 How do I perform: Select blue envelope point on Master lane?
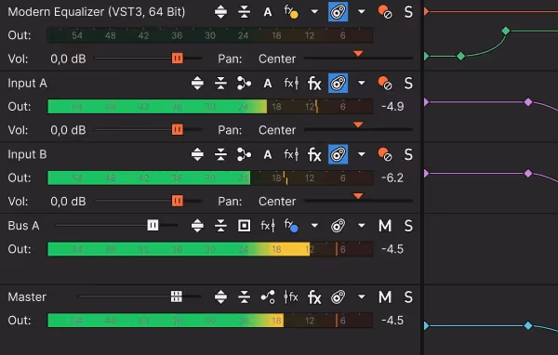point(528,325)
